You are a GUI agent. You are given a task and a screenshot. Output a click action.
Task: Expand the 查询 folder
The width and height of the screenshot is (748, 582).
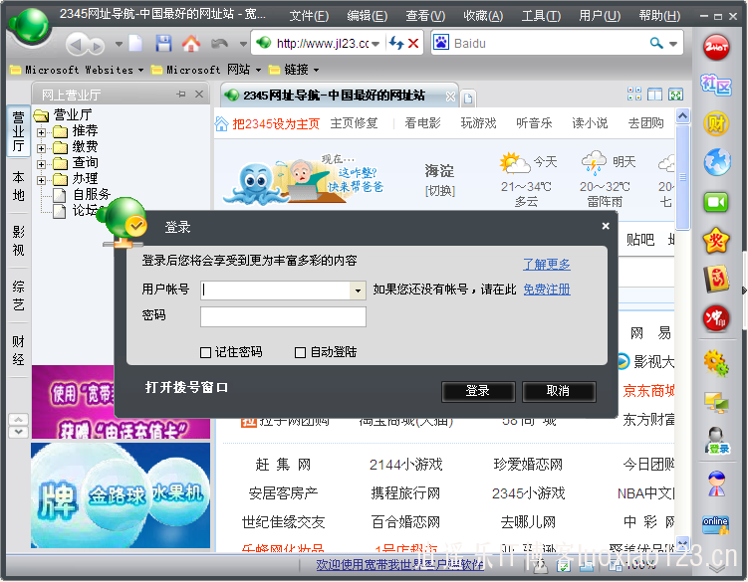[42, 164]
